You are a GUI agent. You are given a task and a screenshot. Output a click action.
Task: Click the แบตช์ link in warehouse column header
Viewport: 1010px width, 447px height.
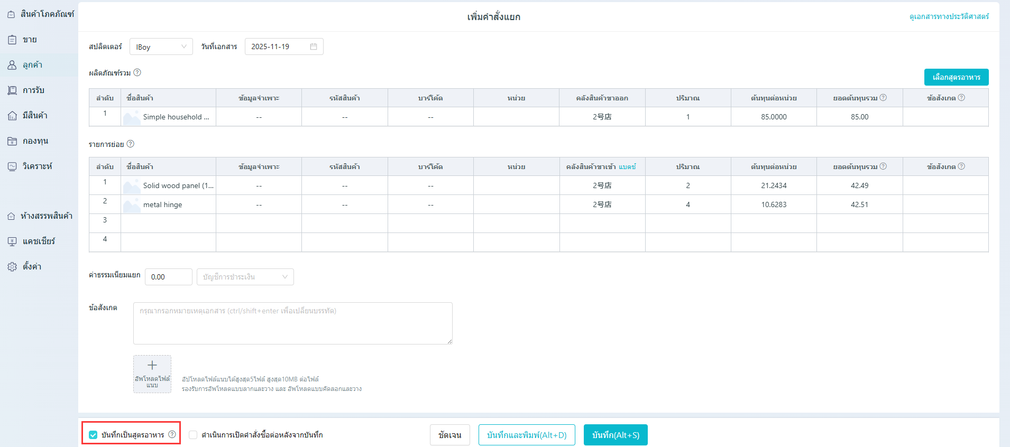(627, 166)
